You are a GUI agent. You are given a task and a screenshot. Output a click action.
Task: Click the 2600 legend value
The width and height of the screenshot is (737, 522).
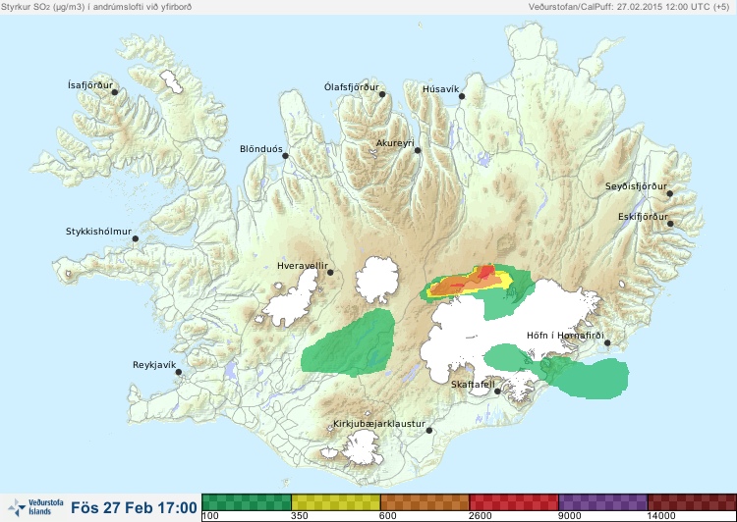480,516
